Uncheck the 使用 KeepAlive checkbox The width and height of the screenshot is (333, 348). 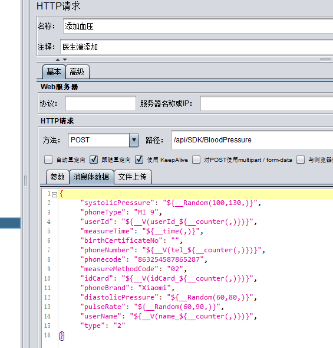pos(139,160)
